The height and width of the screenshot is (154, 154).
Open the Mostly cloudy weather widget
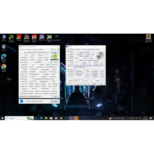[117, 118]
